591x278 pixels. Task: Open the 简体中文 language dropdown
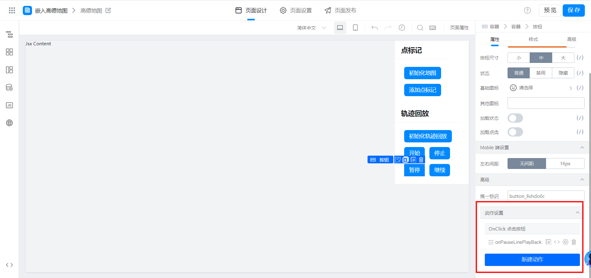pos(312,28)
